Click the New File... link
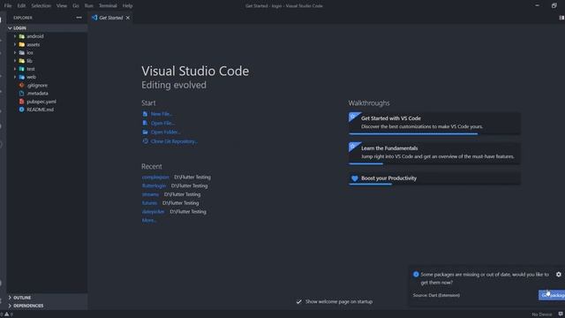 coord(162,114)
